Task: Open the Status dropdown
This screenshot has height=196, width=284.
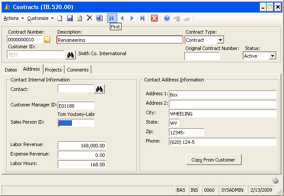Action: (272, 56)
